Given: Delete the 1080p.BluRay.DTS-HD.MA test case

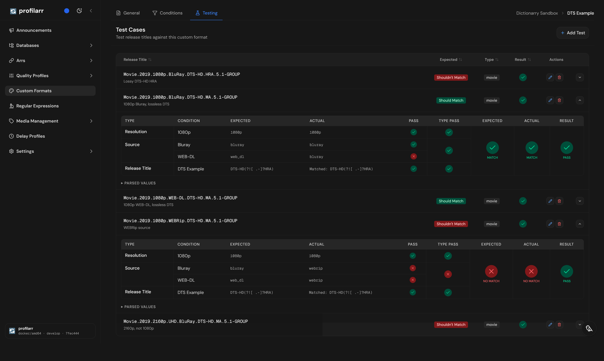Looking at the screenshot, I should (559, 100).
